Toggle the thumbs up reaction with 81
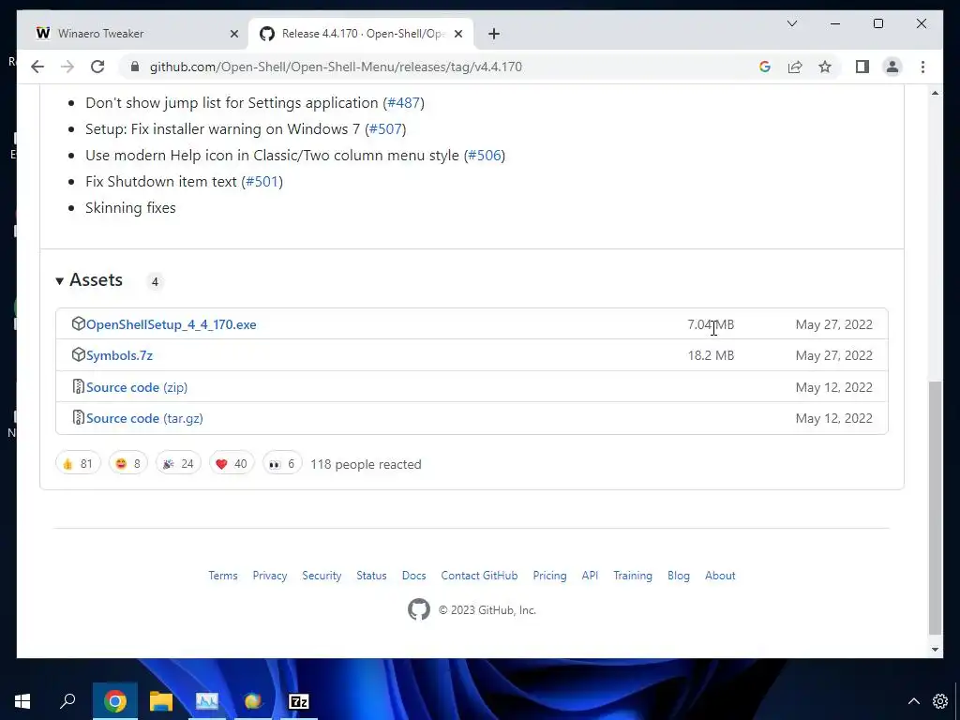 (x=78, y=464)
